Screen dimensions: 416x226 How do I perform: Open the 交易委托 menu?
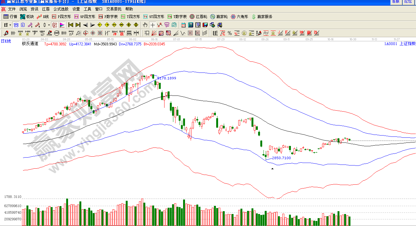(114, 9)
